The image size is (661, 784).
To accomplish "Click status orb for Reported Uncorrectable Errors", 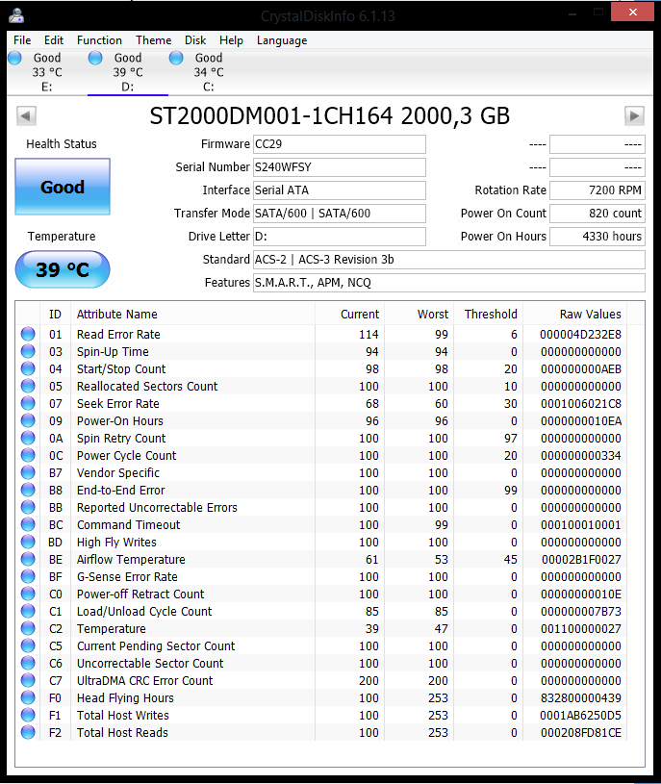I will pos(28,507).
